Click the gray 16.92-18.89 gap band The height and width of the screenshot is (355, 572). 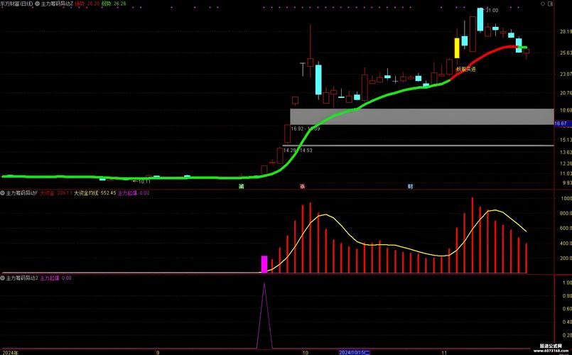421,117
